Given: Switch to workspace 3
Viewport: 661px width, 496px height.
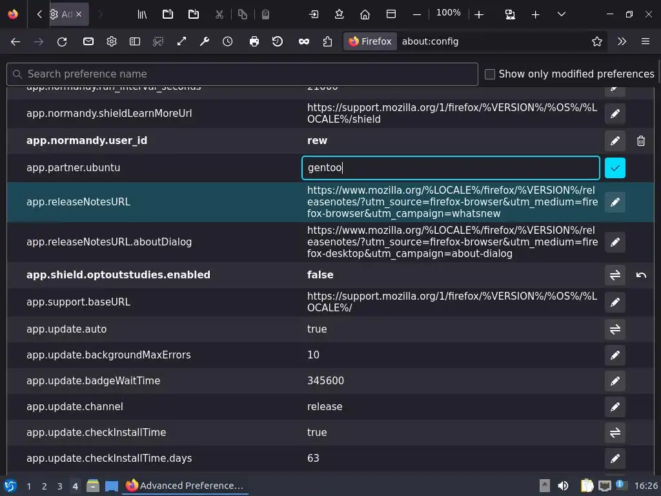Looking at the screenshot, I should (60, 486).
